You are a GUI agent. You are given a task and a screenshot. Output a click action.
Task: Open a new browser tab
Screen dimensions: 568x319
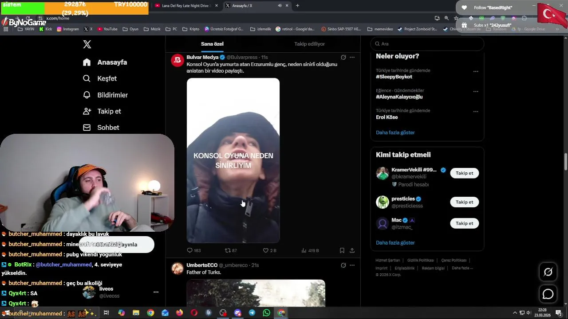click(x=297, y=6)
